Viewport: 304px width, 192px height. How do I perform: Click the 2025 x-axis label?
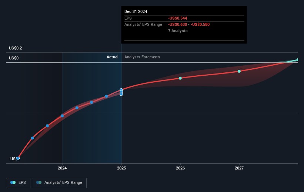tap(121, 168)
